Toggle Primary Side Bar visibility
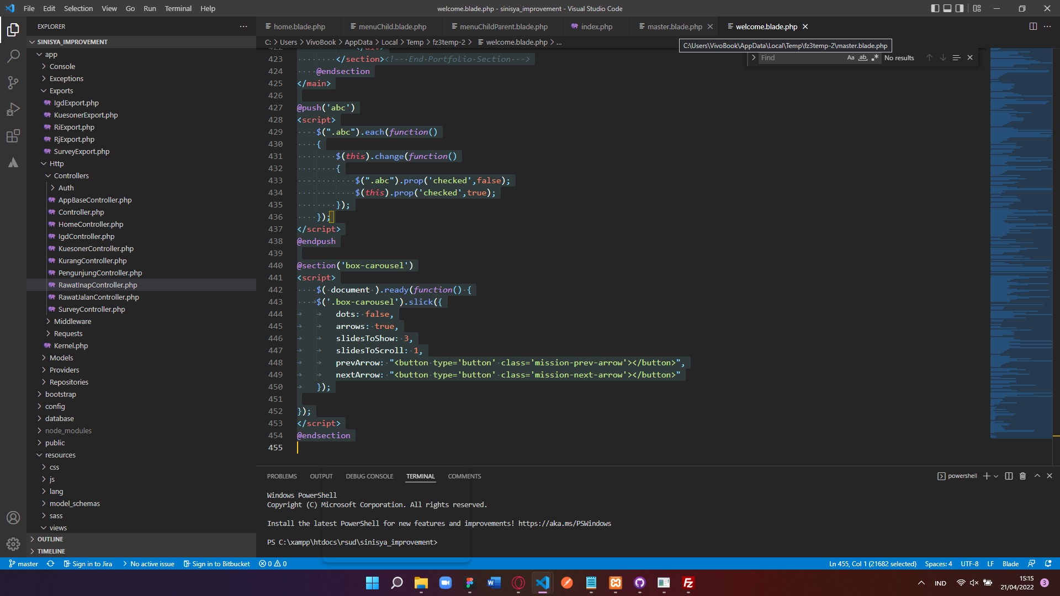The width and height of the screenshot is (1060, 596). pos(935,8)
